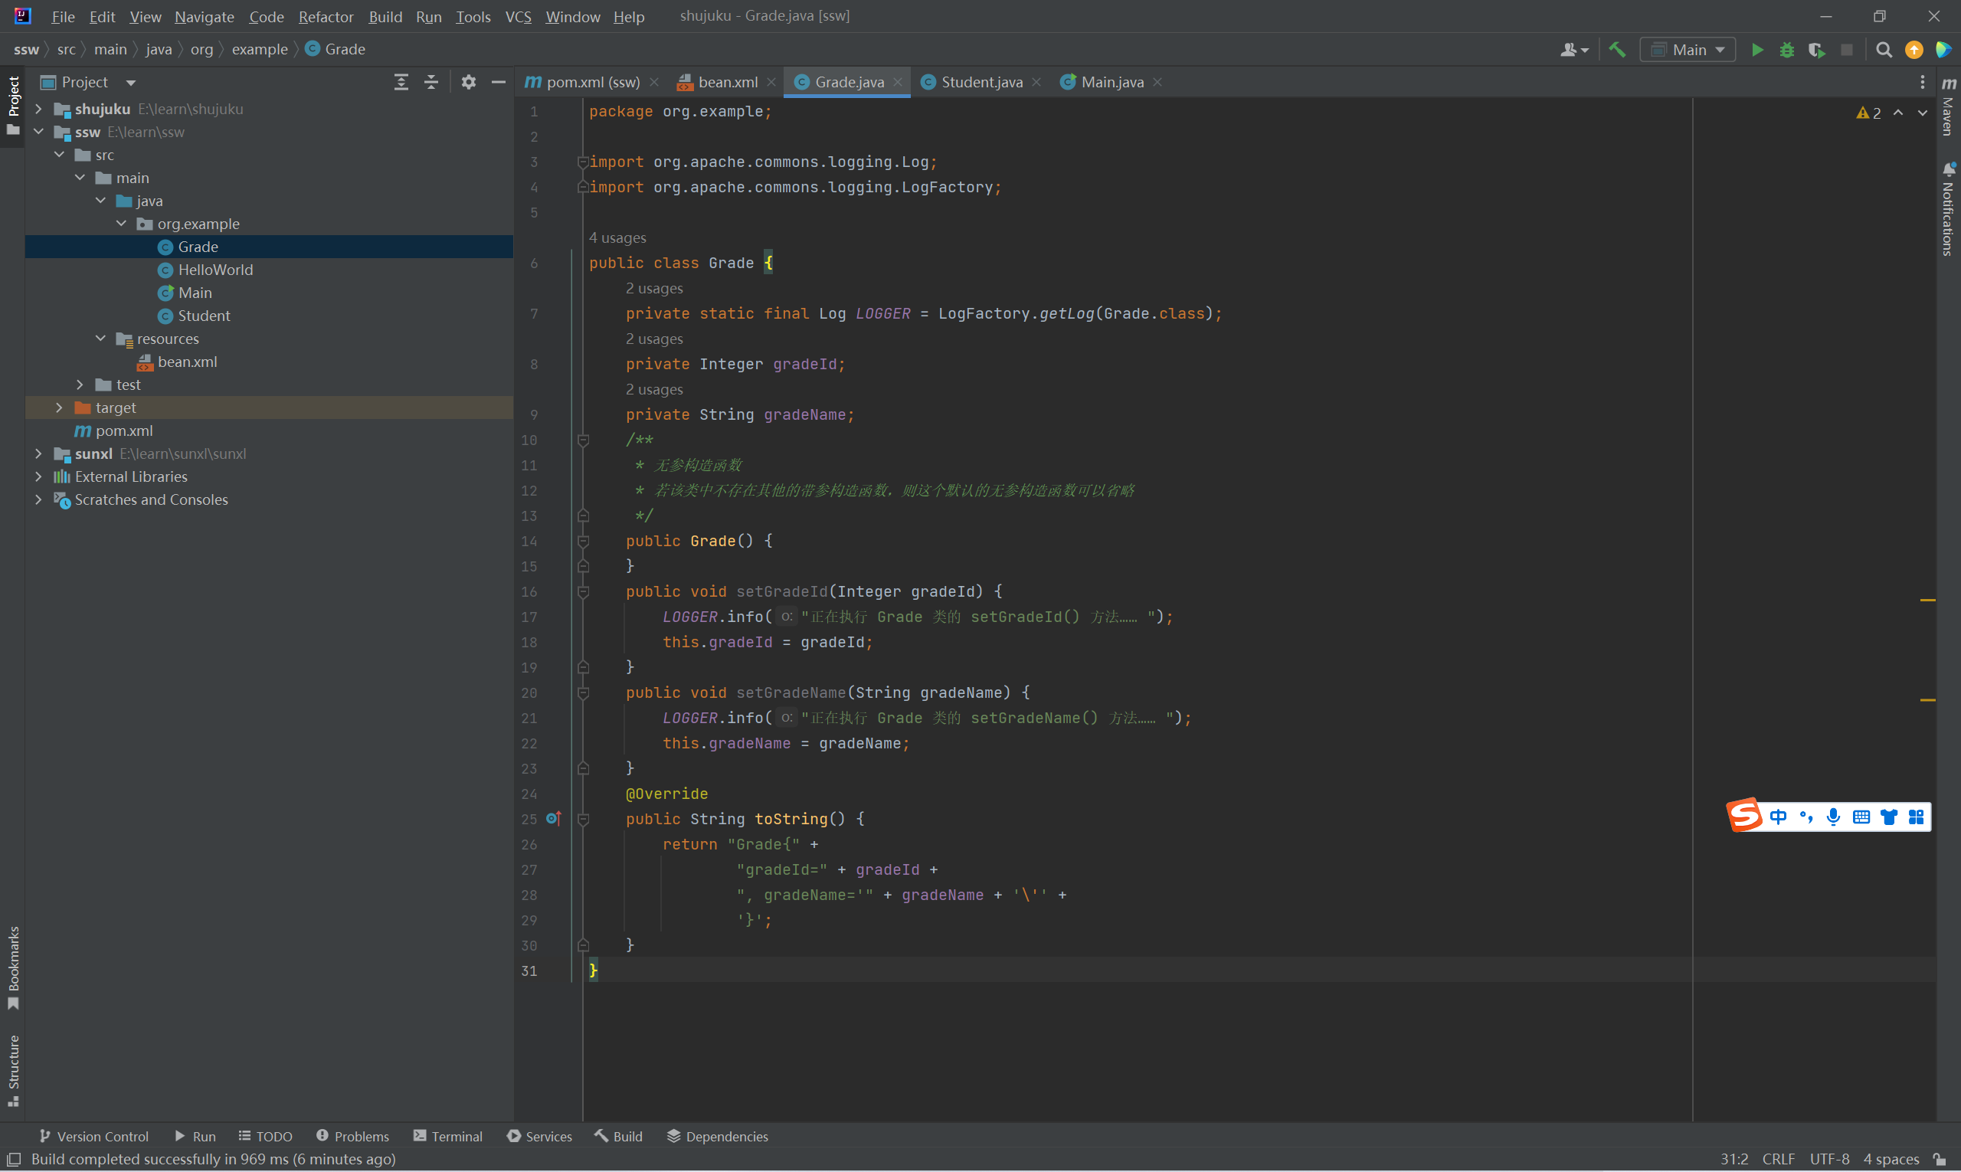Open the Terminal tool window
Screen dimensions: 1961x1172
tap(448, 1137)
